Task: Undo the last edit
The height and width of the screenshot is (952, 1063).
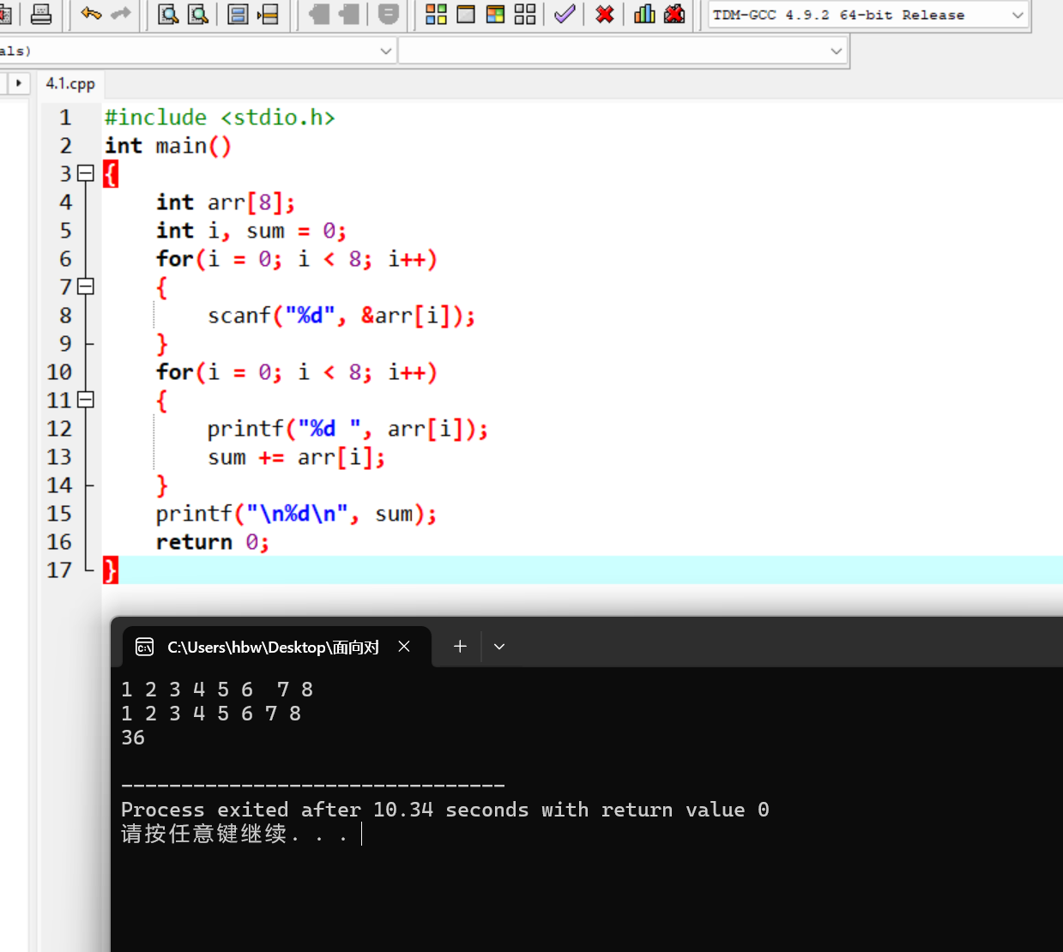Action: 91,14
